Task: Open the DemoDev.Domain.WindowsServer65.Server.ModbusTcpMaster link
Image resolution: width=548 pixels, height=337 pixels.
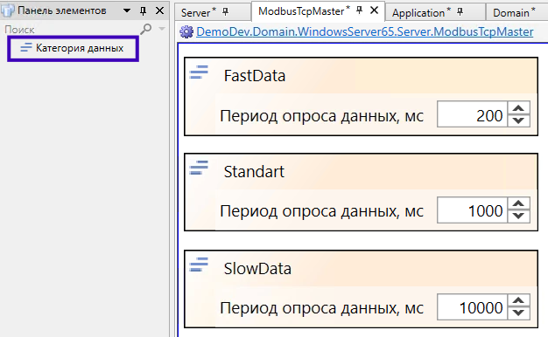Action: tap(365, 32)
